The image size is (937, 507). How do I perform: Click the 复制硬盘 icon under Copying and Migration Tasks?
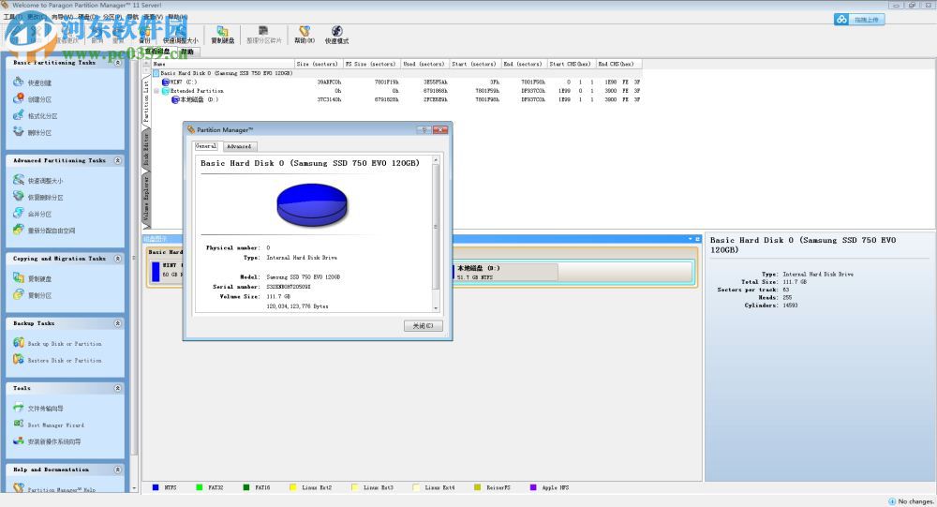(19, 278)
